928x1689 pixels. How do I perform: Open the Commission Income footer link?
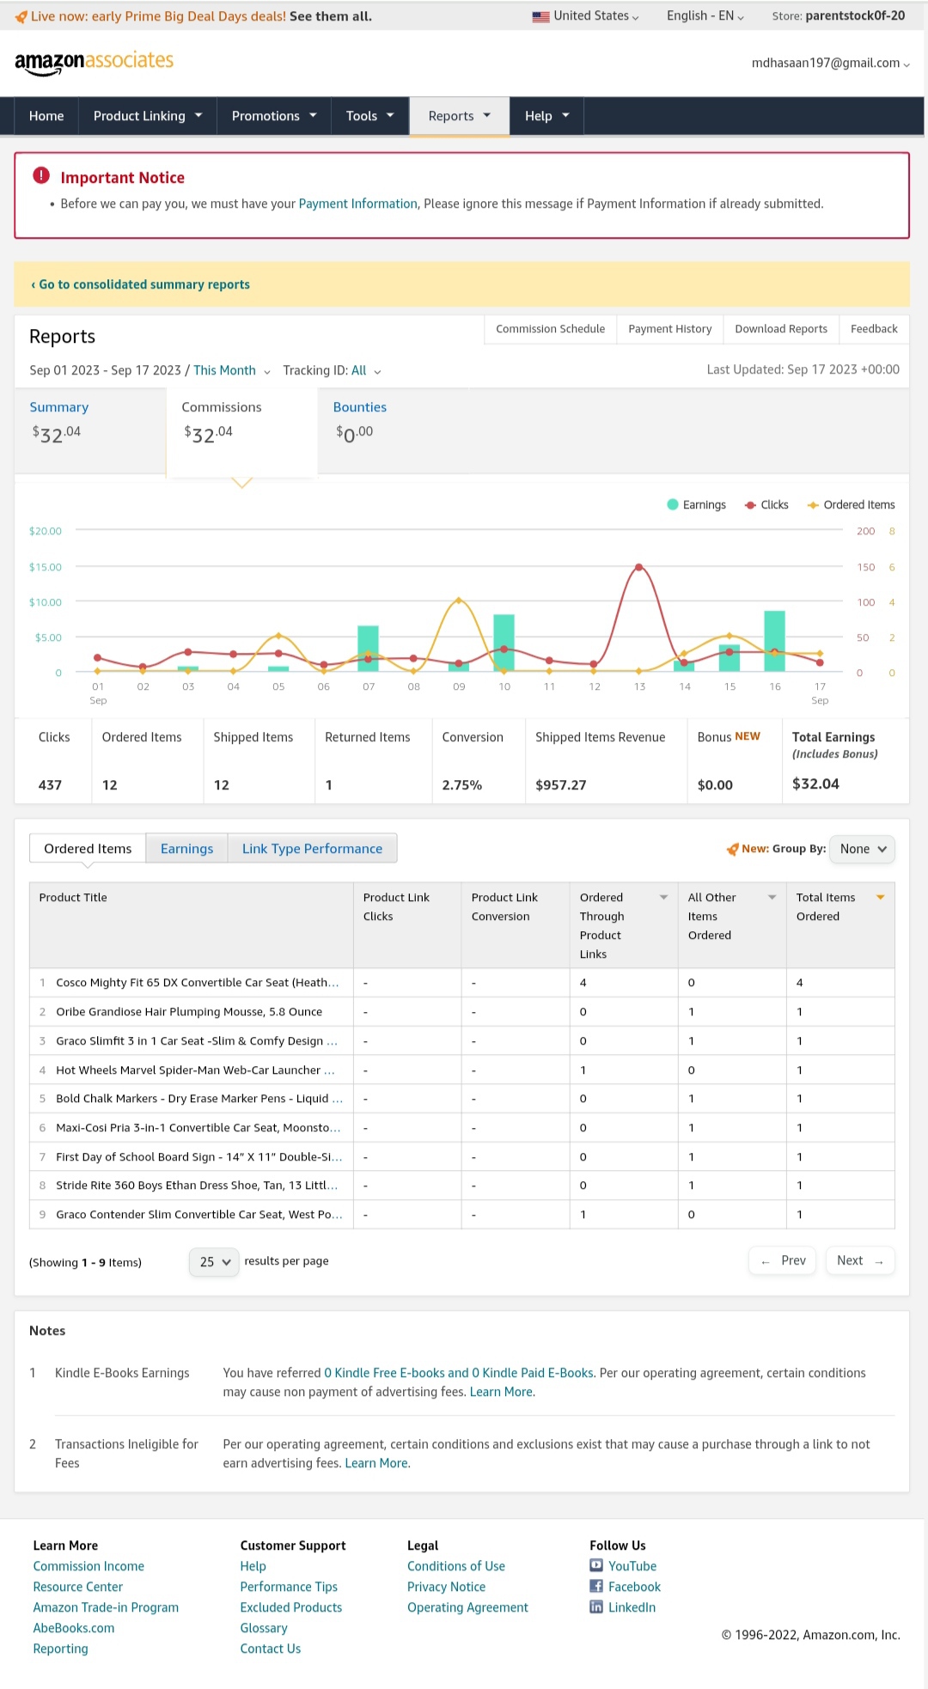89,1566
